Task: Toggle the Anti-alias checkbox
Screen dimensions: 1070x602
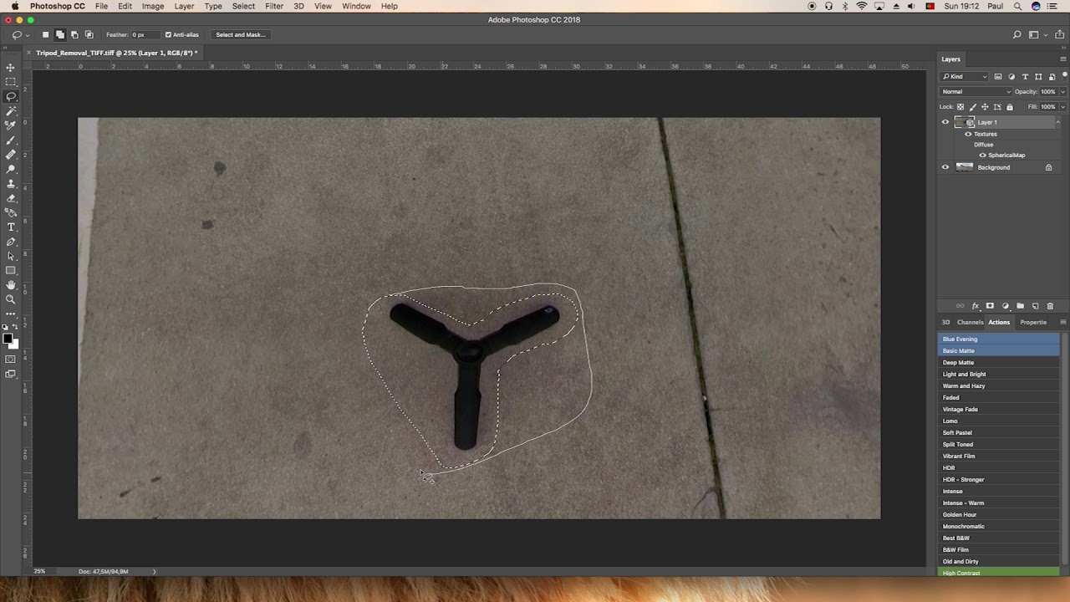Action: click(168, 35)
